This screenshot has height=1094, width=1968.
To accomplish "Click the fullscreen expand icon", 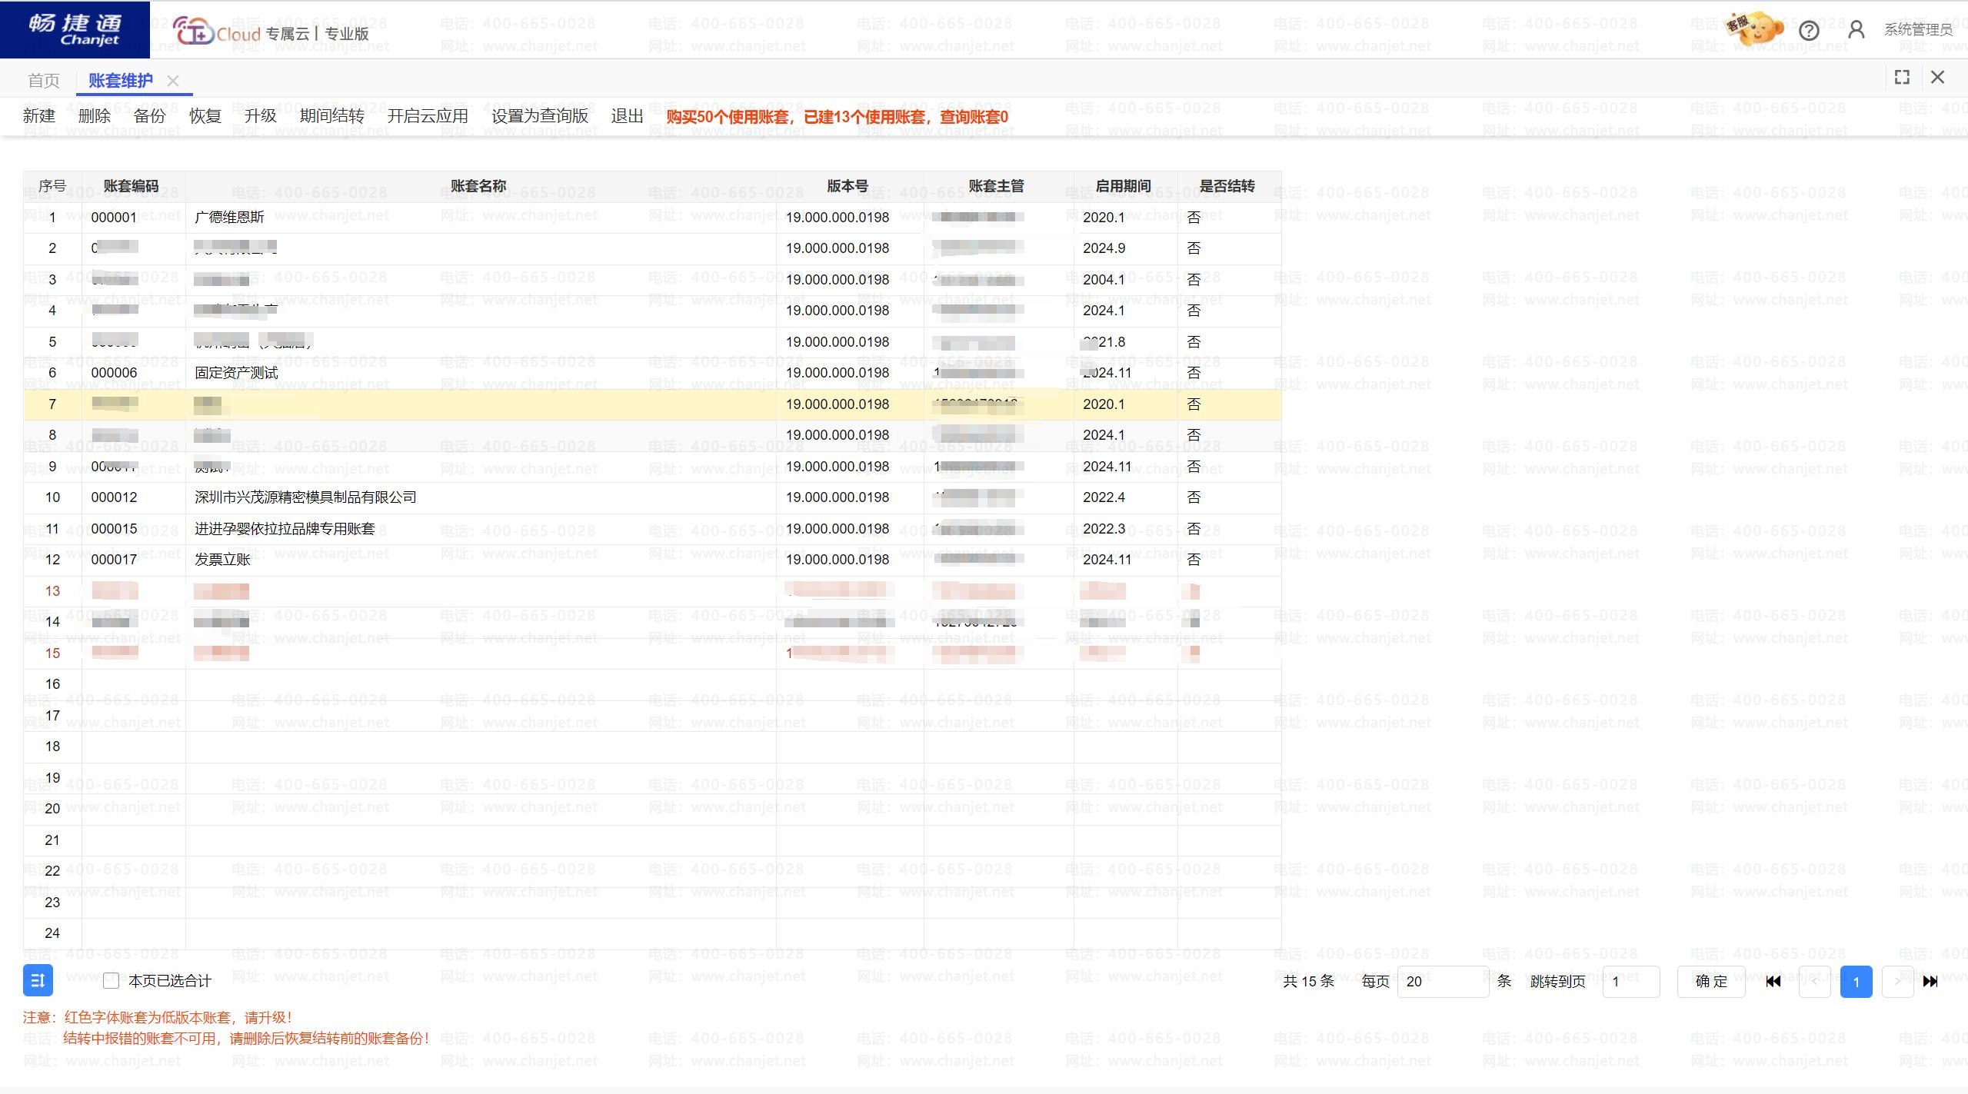I will click(x=1902, y=77).
